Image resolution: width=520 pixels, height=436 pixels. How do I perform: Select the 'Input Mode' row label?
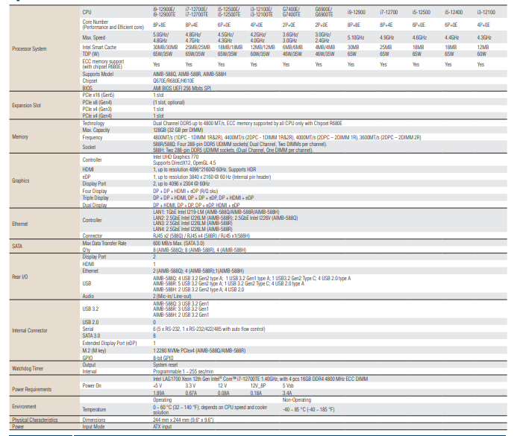(x=93, y=427)
